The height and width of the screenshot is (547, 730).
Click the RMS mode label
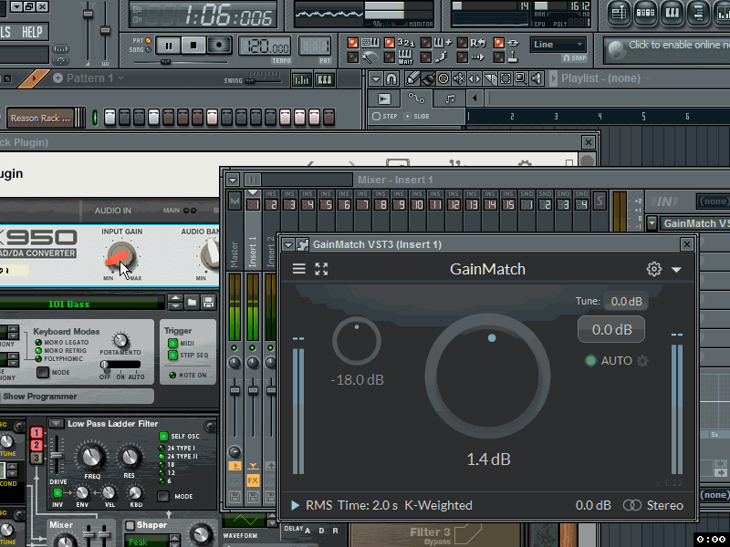[x=318, y=505]
